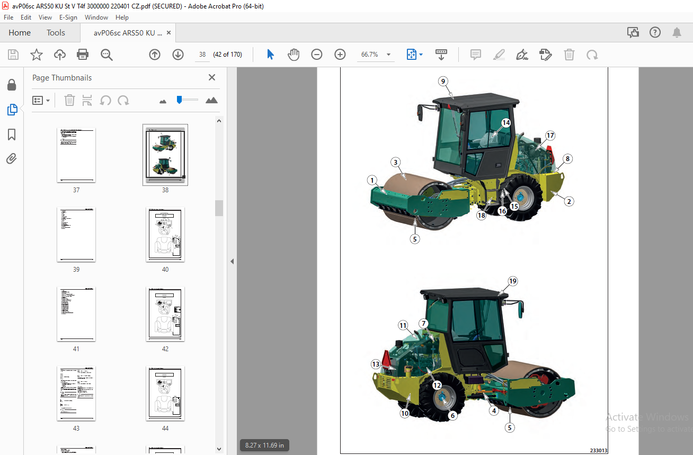Viewport: 693px width, 455px height.
Task: Open the Bookmarks panel icon
Action: click(12, 135)
